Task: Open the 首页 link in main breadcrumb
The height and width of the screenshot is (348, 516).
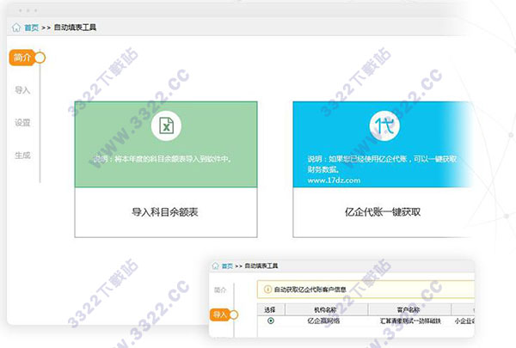Action: pyautogui.click(x=32, y=27)
